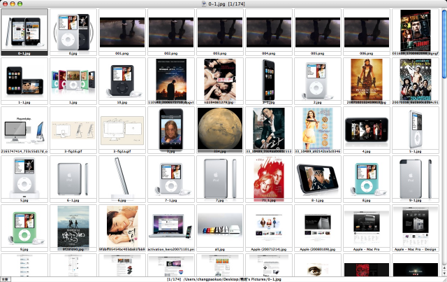The height and width of the screenshot is (282, 447).
Task: Choose the 005.png thumbnail
Action: point(318,32)
